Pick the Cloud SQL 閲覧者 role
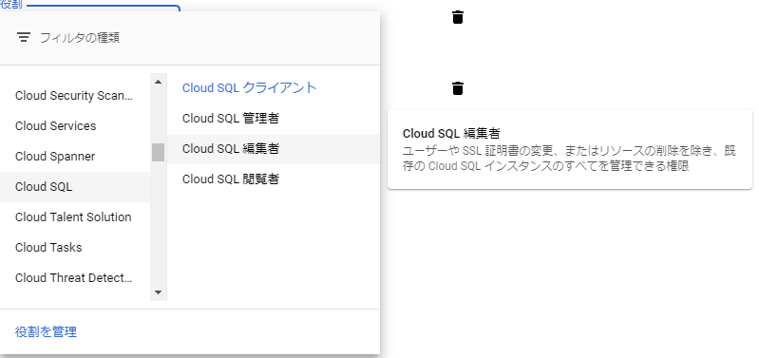759x358 pixels. [274, 179]
